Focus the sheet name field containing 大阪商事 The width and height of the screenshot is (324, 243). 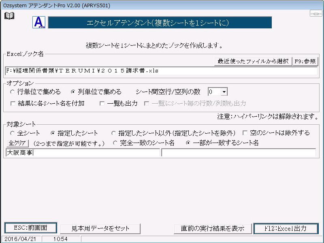(x=83, y=153)
